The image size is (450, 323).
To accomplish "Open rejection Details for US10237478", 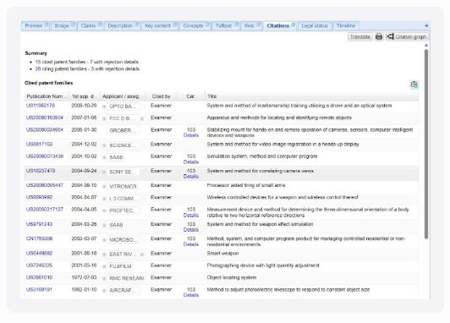I will pyautogui.click(x=191, y=177).
